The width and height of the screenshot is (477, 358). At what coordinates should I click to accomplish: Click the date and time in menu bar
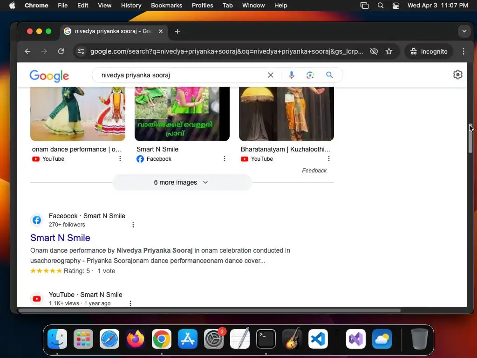pos(438,6)
